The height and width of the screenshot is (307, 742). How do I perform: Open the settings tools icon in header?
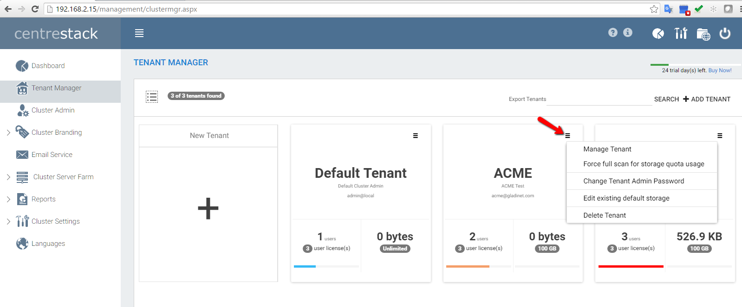pos(681,33)
